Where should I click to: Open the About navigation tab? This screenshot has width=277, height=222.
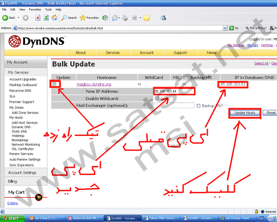click(80, 53)
